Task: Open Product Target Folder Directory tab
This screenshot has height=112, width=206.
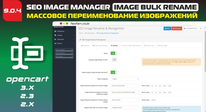Action: click(x=131, y=46)
